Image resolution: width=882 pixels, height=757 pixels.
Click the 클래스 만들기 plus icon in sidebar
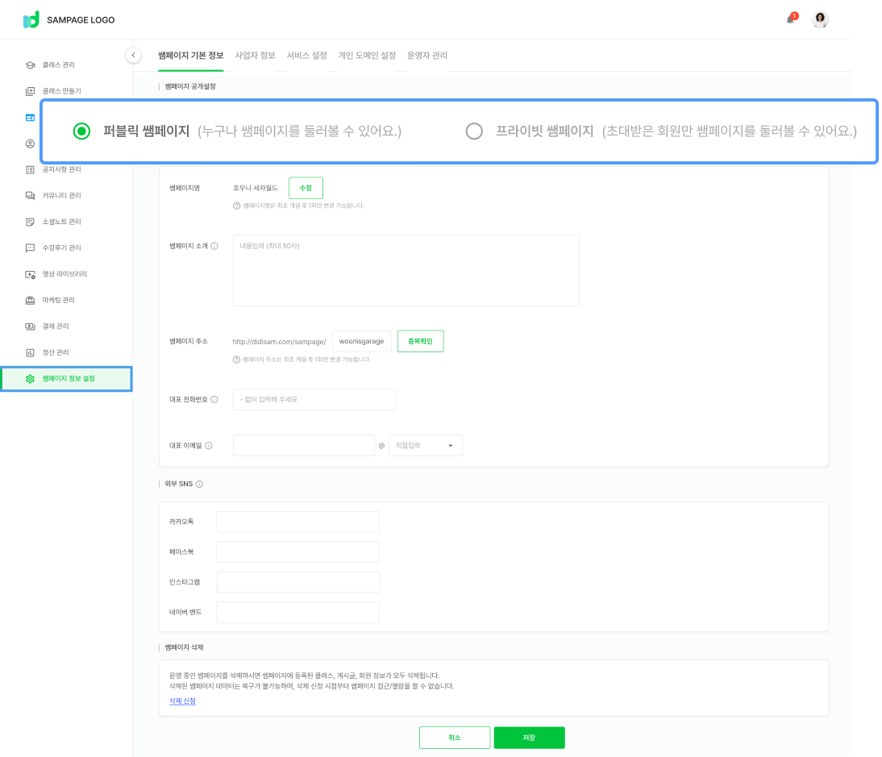point(30,91)
